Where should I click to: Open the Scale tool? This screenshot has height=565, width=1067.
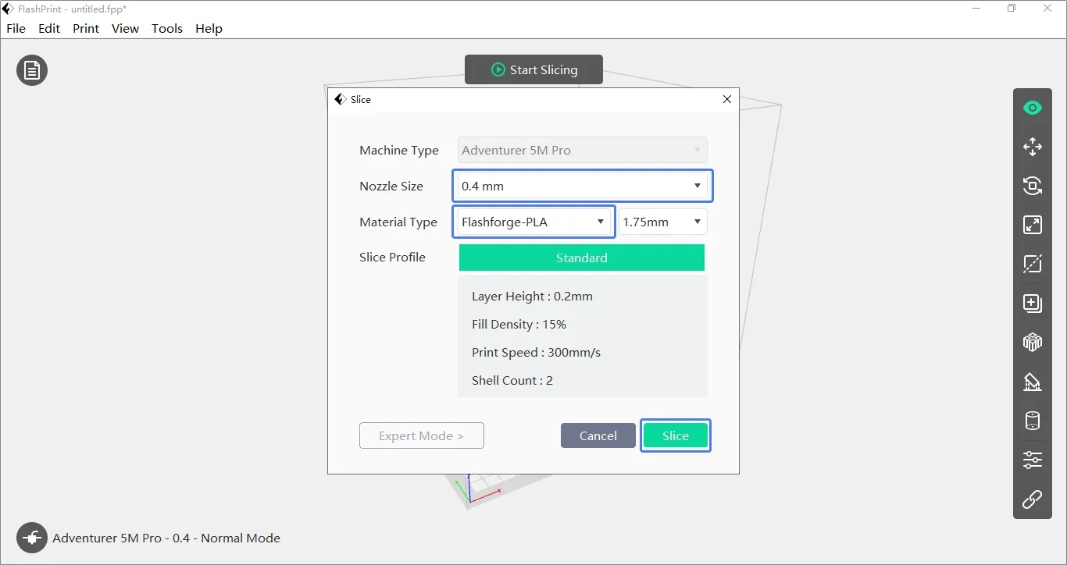[1032, 225]
